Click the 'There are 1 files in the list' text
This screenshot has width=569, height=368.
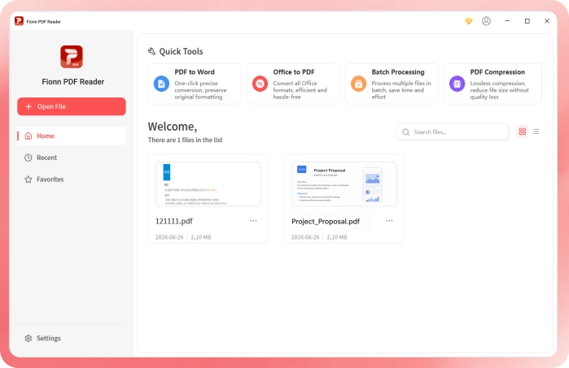pos(185,140)
